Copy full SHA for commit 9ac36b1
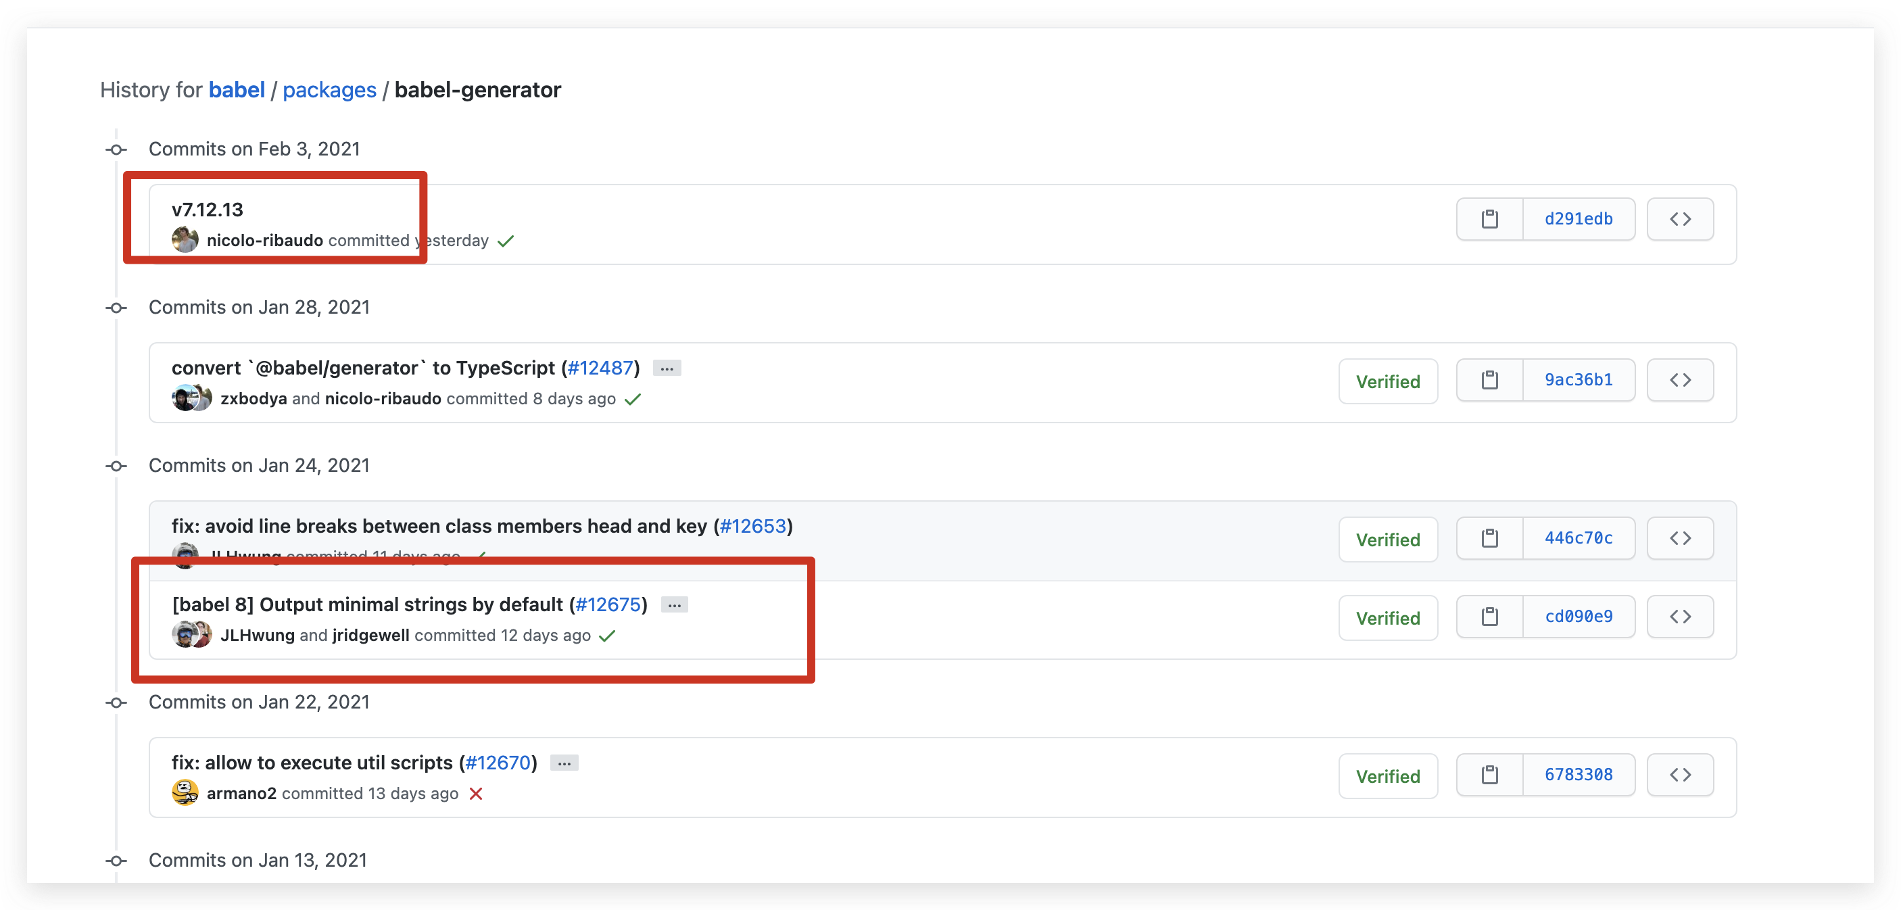 coord(1489,379)
